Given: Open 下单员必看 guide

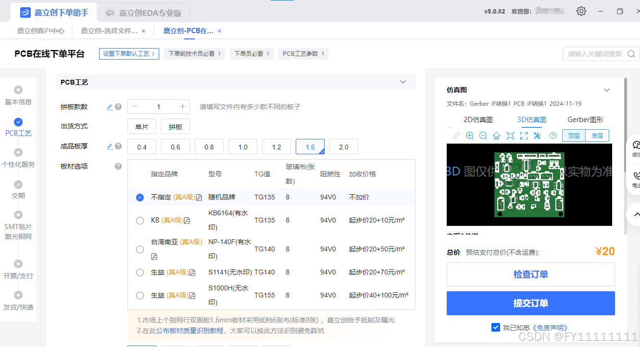Looking at the screenshot, I should coord(252,54).
